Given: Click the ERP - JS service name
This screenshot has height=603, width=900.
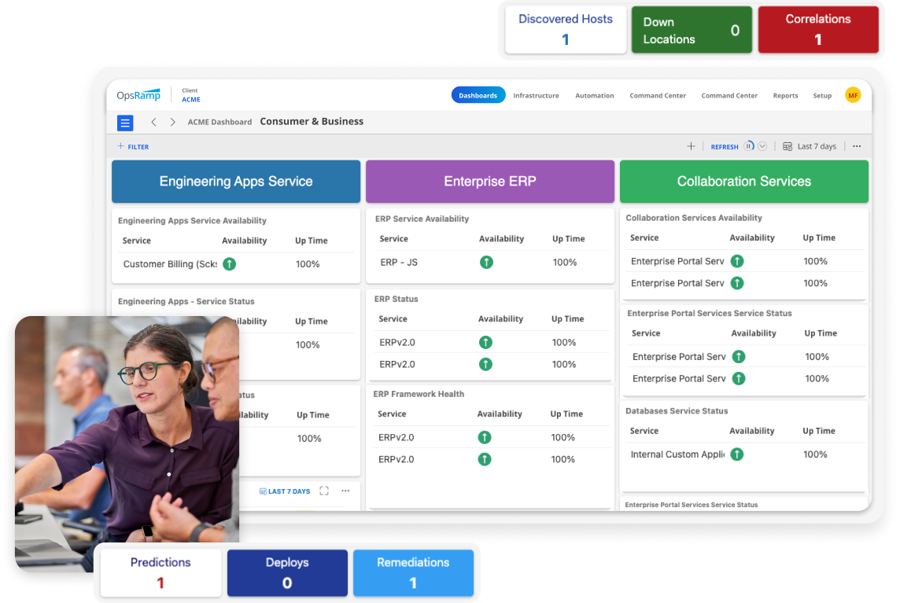Looking at the screenshot, I should coord(399,263).
